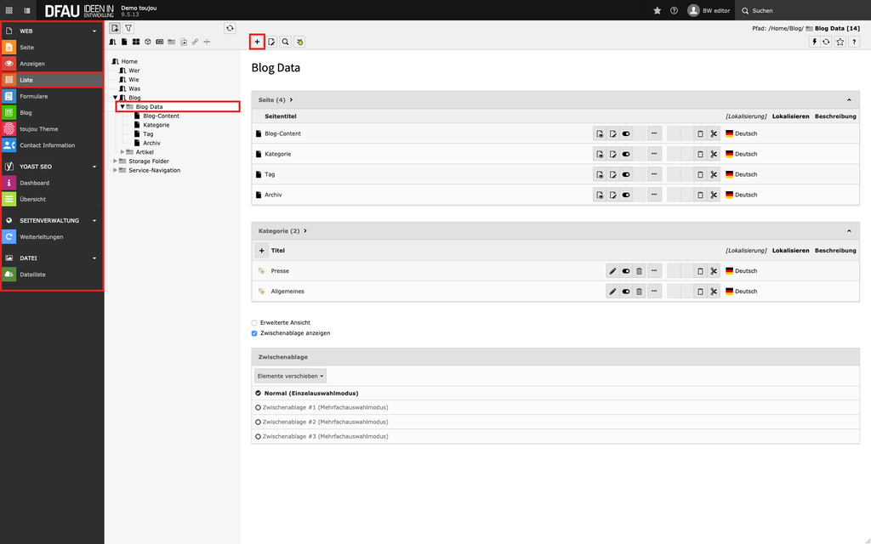Click the Lokalisieren link in Seite header
Screen dimensions: 871x544
pyautogui.click(x=790, y=116)
